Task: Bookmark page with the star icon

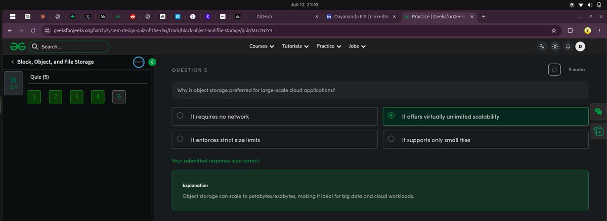Action: coord(554,30)
